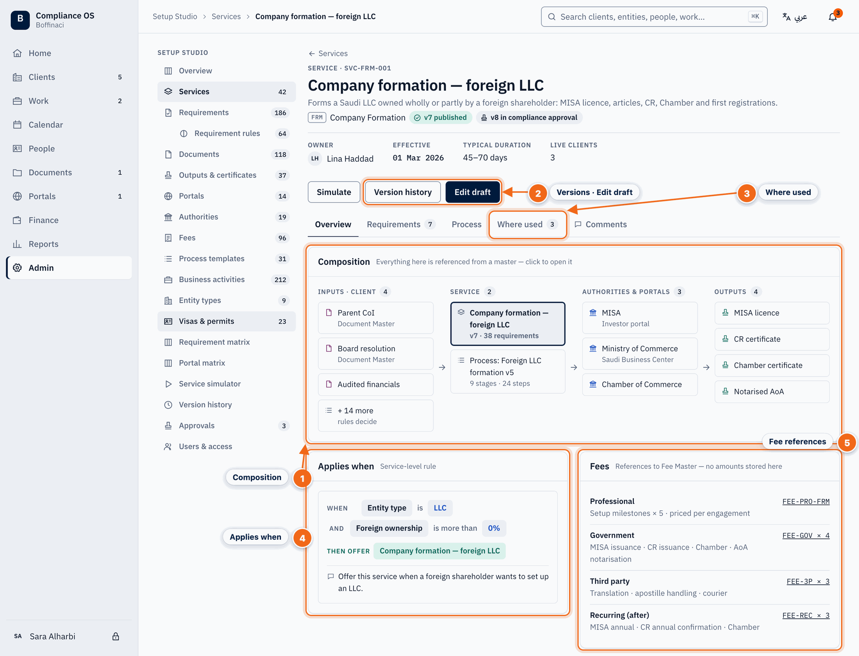
Task: Open Finance in the main sidebar
Action: pos(69,220)
